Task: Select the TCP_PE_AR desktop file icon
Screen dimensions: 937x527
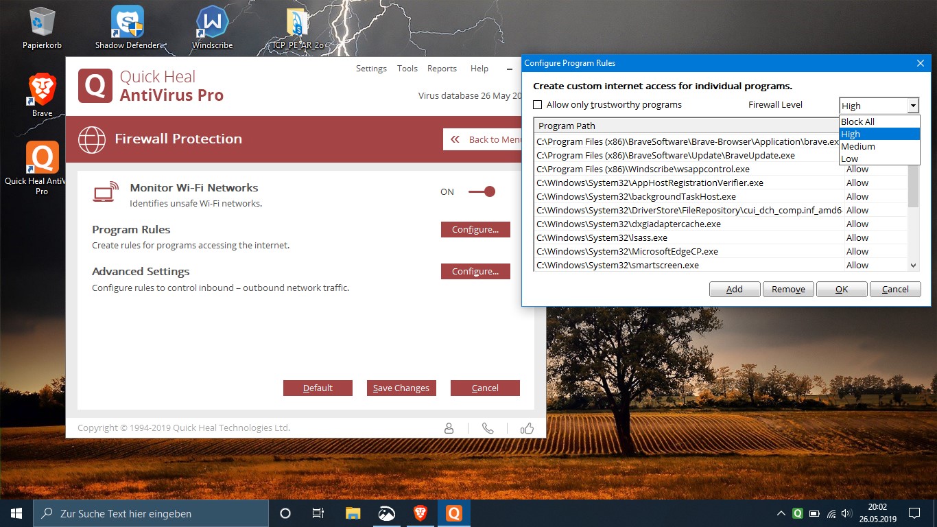Action: (x=298, y=28)
